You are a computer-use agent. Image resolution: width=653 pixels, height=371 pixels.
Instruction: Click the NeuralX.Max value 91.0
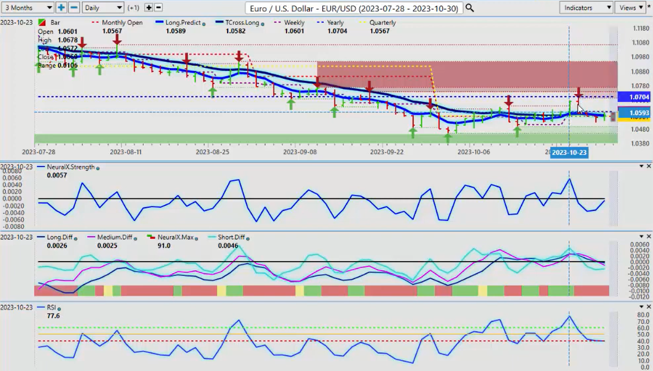(x=164, y=246)
